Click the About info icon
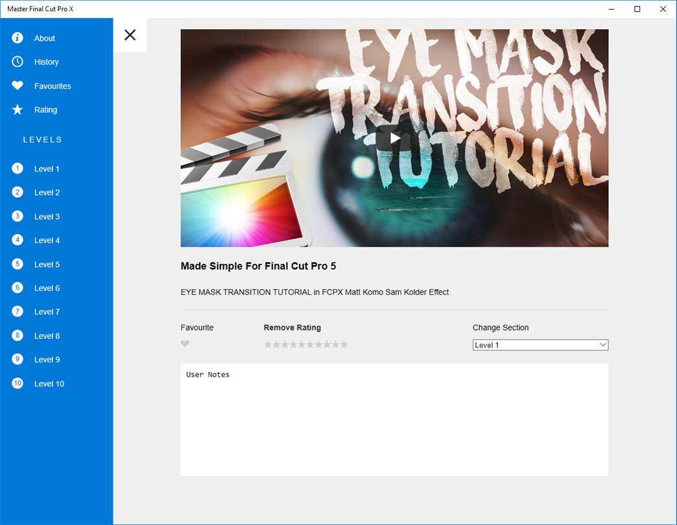Image resolution: width=677 pixels, height=525 pixels. coord(18,38)
